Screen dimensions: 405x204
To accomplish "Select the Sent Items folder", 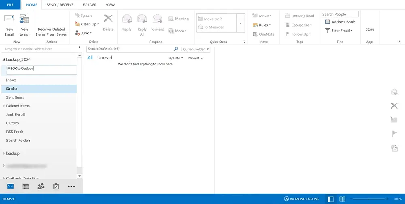I will coord(39,97).
